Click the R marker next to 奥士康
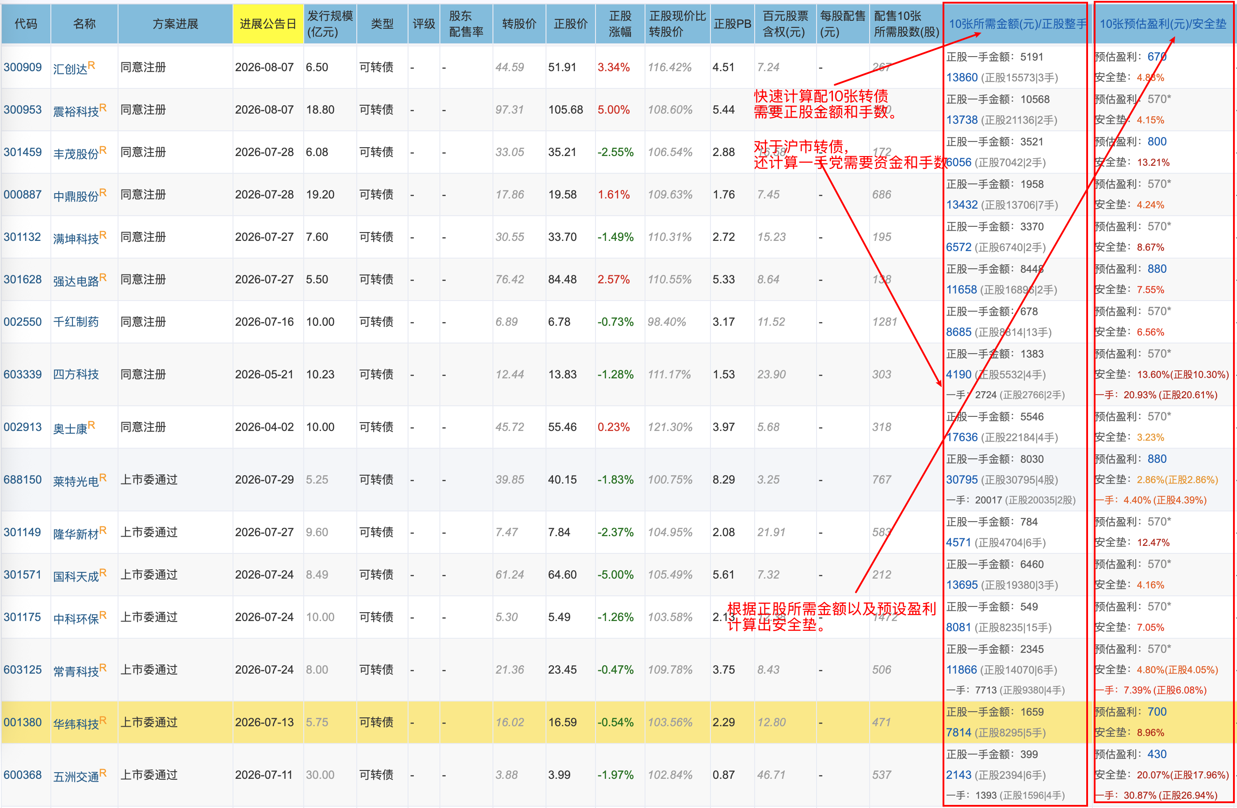 coord(92,425)
